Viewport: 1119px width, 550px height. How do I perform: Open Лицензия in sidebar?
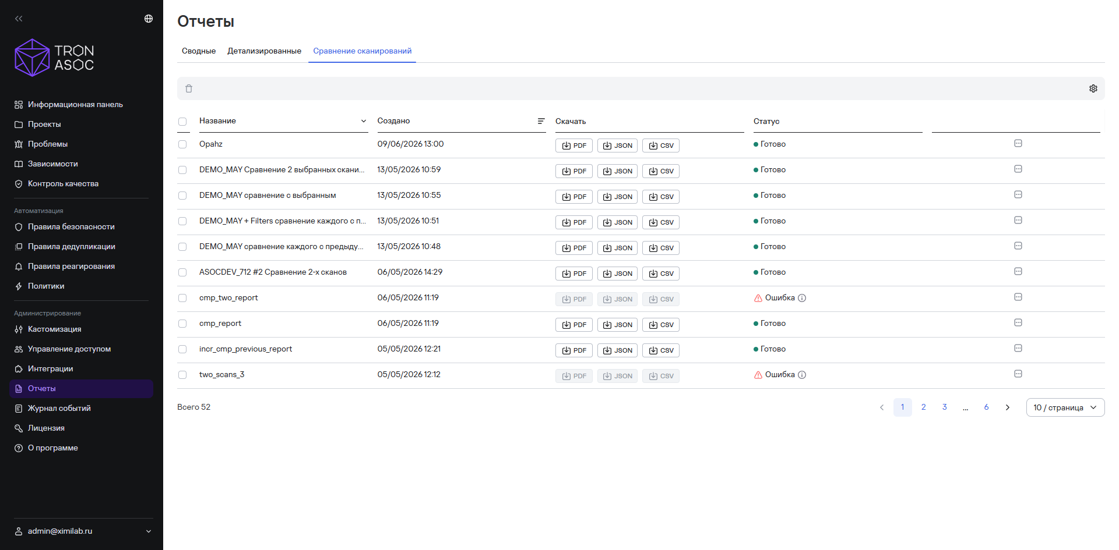(x=81, y=428)
